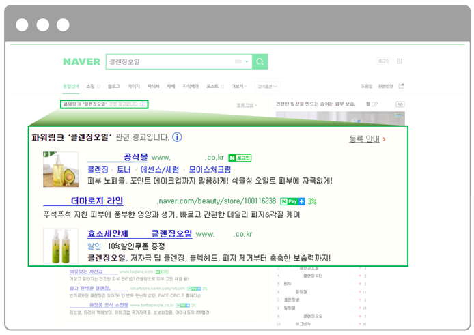Click the 로그인 button
This screenshot has width=474, height=335.
[x=384, y=61]
